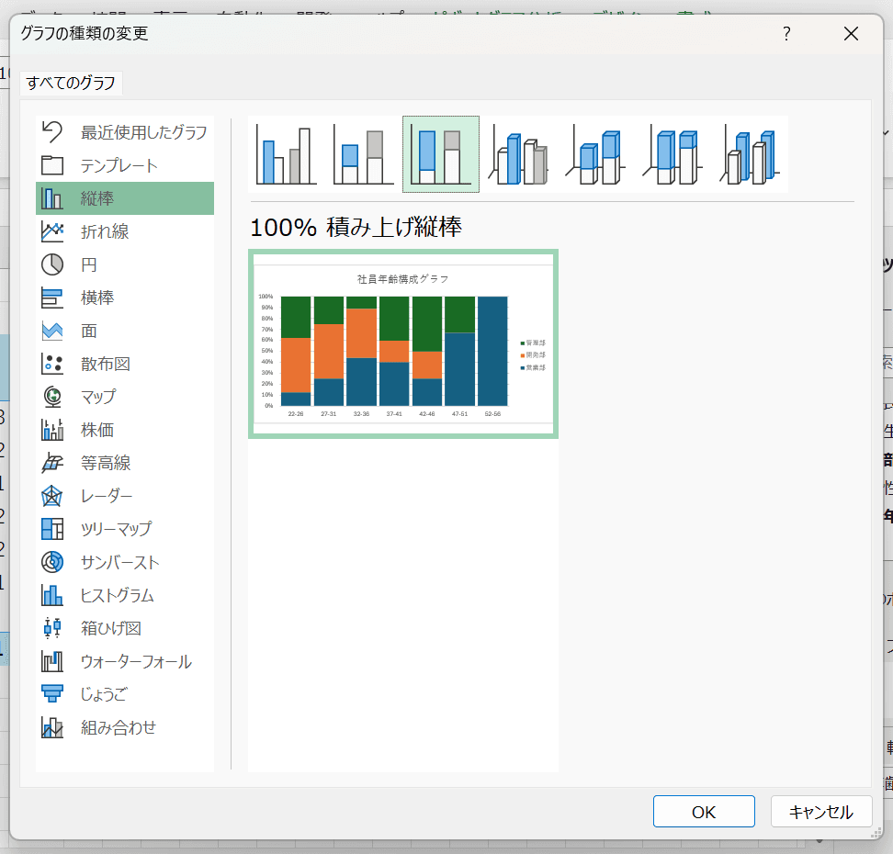Pick the 3-D column subtype icon

pyautogui.click(x=750, y=154)
